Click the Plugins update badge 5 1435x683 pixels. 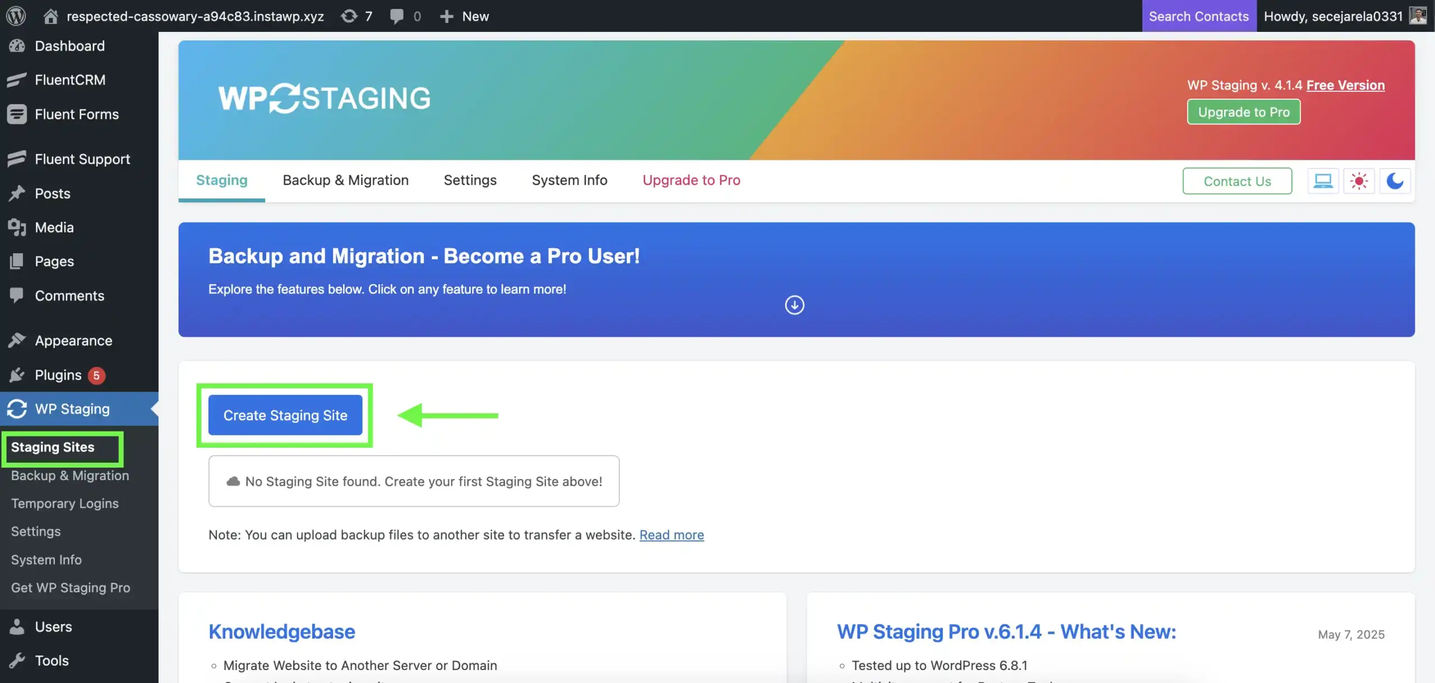tap(96, 375)
